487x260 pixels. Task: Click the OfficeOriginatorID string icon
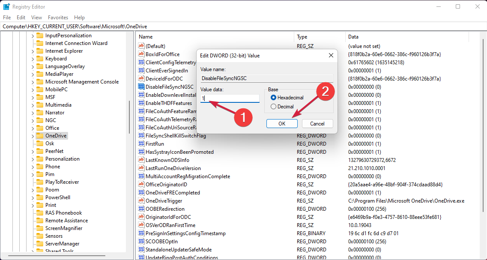click(141, 185)
